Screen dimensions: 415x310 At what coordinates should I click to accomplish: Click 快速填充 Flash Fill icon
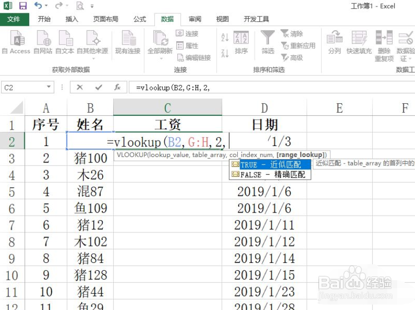click(x=359, y=42)
